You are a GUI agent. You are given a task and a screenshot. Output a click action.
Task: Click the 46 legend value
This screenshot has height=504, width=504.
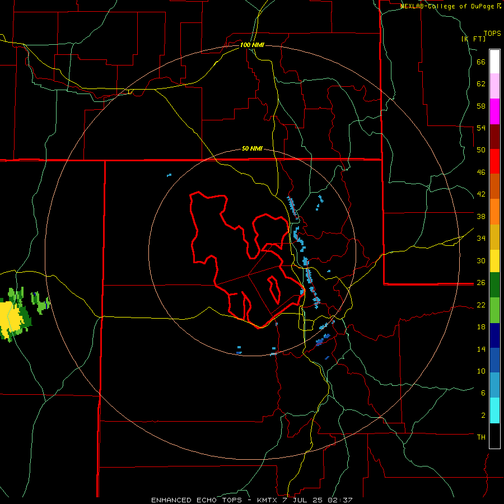click(481, 172)
